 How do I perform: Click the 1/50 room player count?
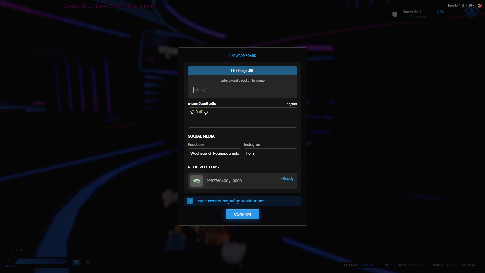440,12
